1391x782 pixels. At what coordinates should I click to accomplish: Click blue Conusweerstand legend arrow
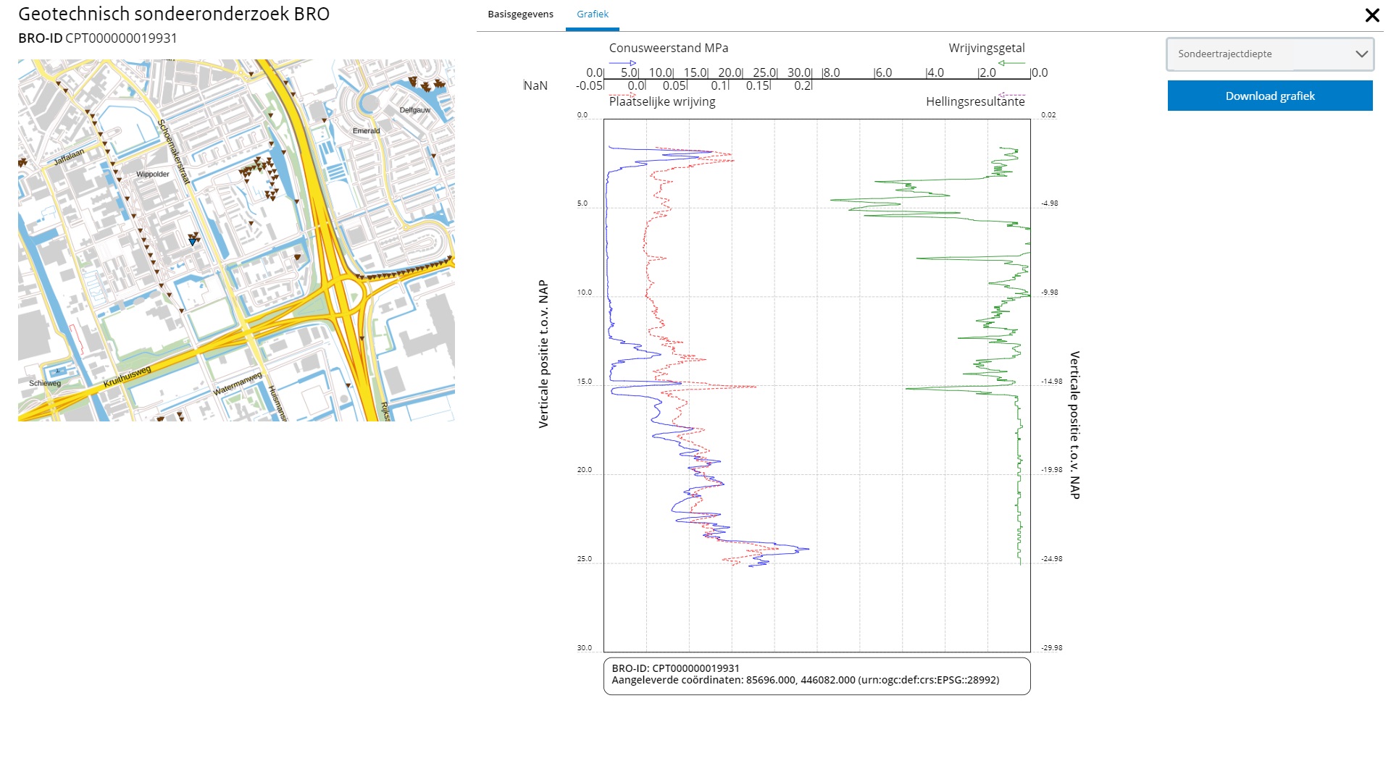tap(622, 63)
